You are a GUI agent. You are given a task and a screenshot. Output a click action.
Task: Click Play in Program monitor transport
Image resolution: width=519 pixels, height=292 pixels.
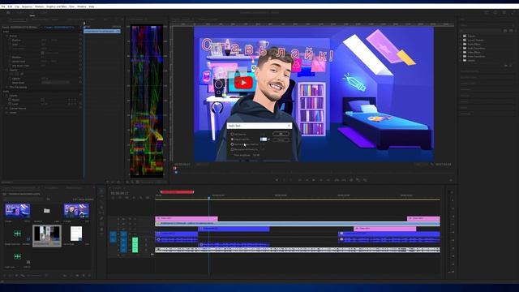(x=314, y=180)
